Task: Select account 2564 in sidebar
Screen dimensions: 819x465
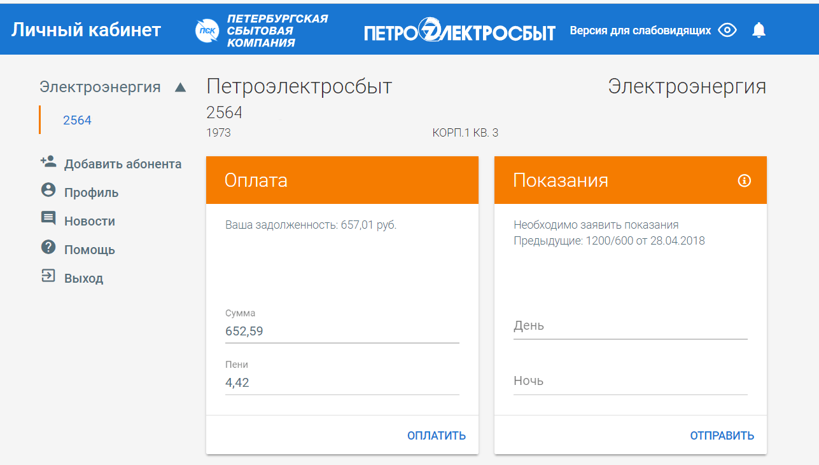Action: 77,120
